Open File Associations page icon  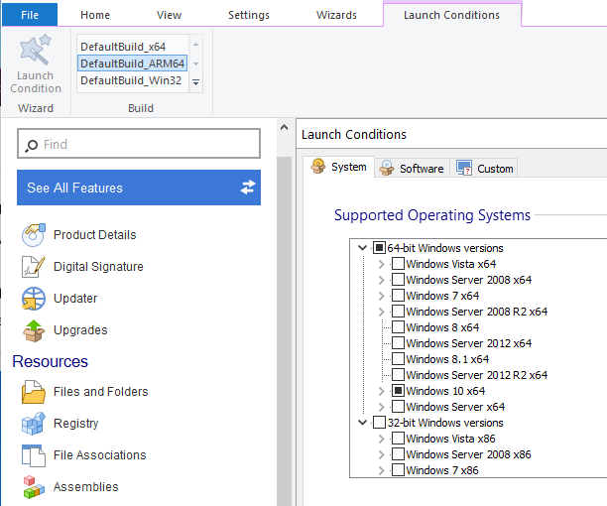click(x=34, y=455)
